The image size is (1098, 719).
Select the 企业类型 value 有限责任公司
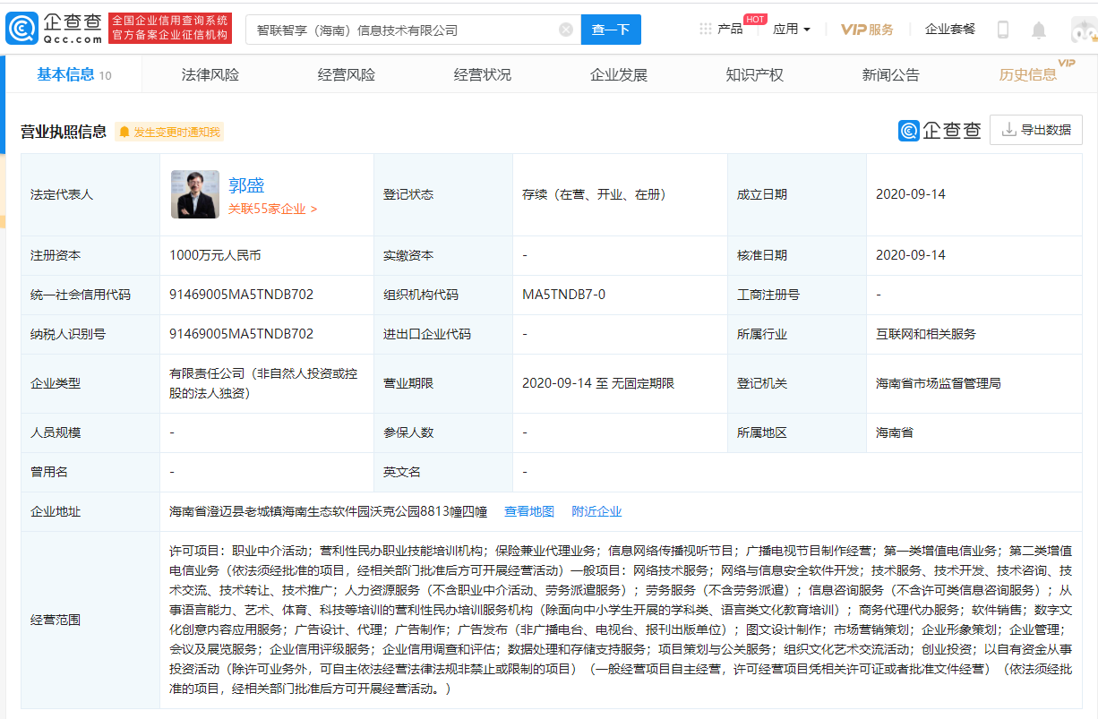point(263,383)
